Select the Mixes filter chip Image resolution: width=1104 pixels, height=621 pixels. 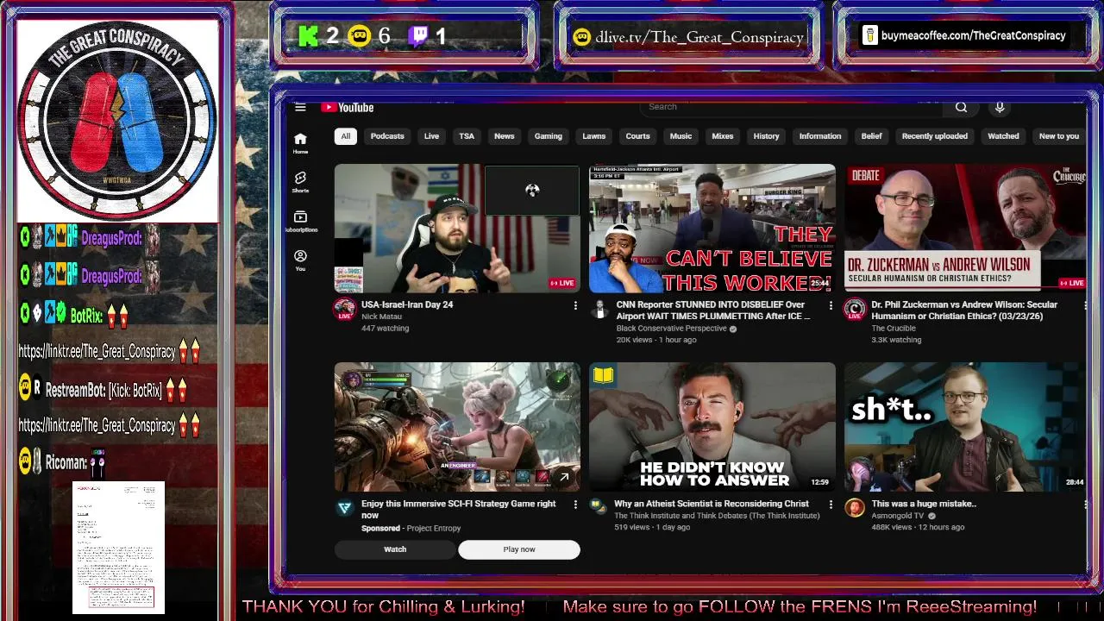coord(723,136)
